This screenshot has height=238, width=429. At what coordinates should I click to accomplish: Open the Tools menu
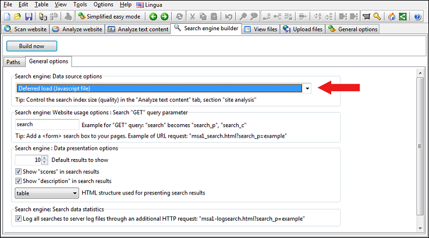pos(80,5)
